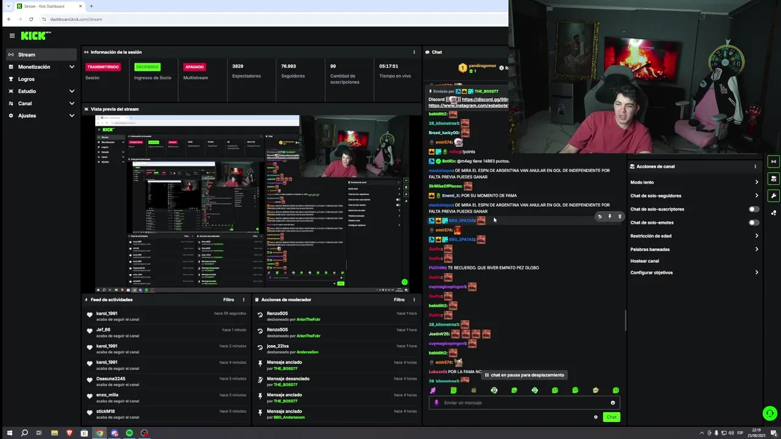Click the Kick logo in header
The width and height of the screenshot is (781, 439).
click(35, 36)
